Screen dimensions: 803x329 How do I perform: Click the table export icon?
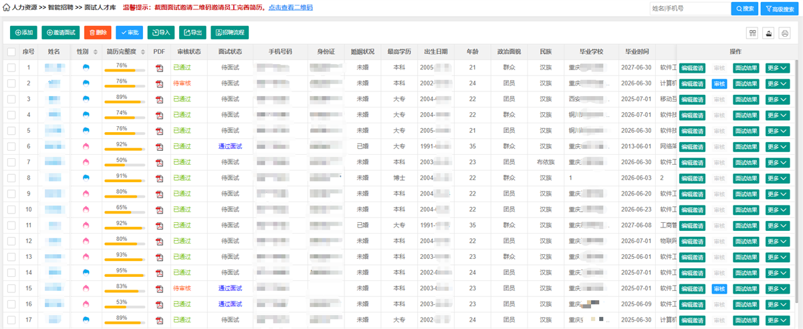(x=769, y=33)
